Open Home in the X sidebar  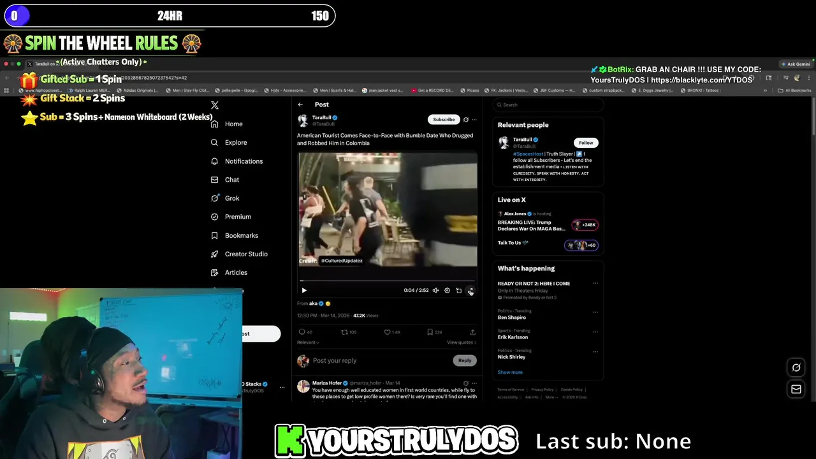(227, 124)
